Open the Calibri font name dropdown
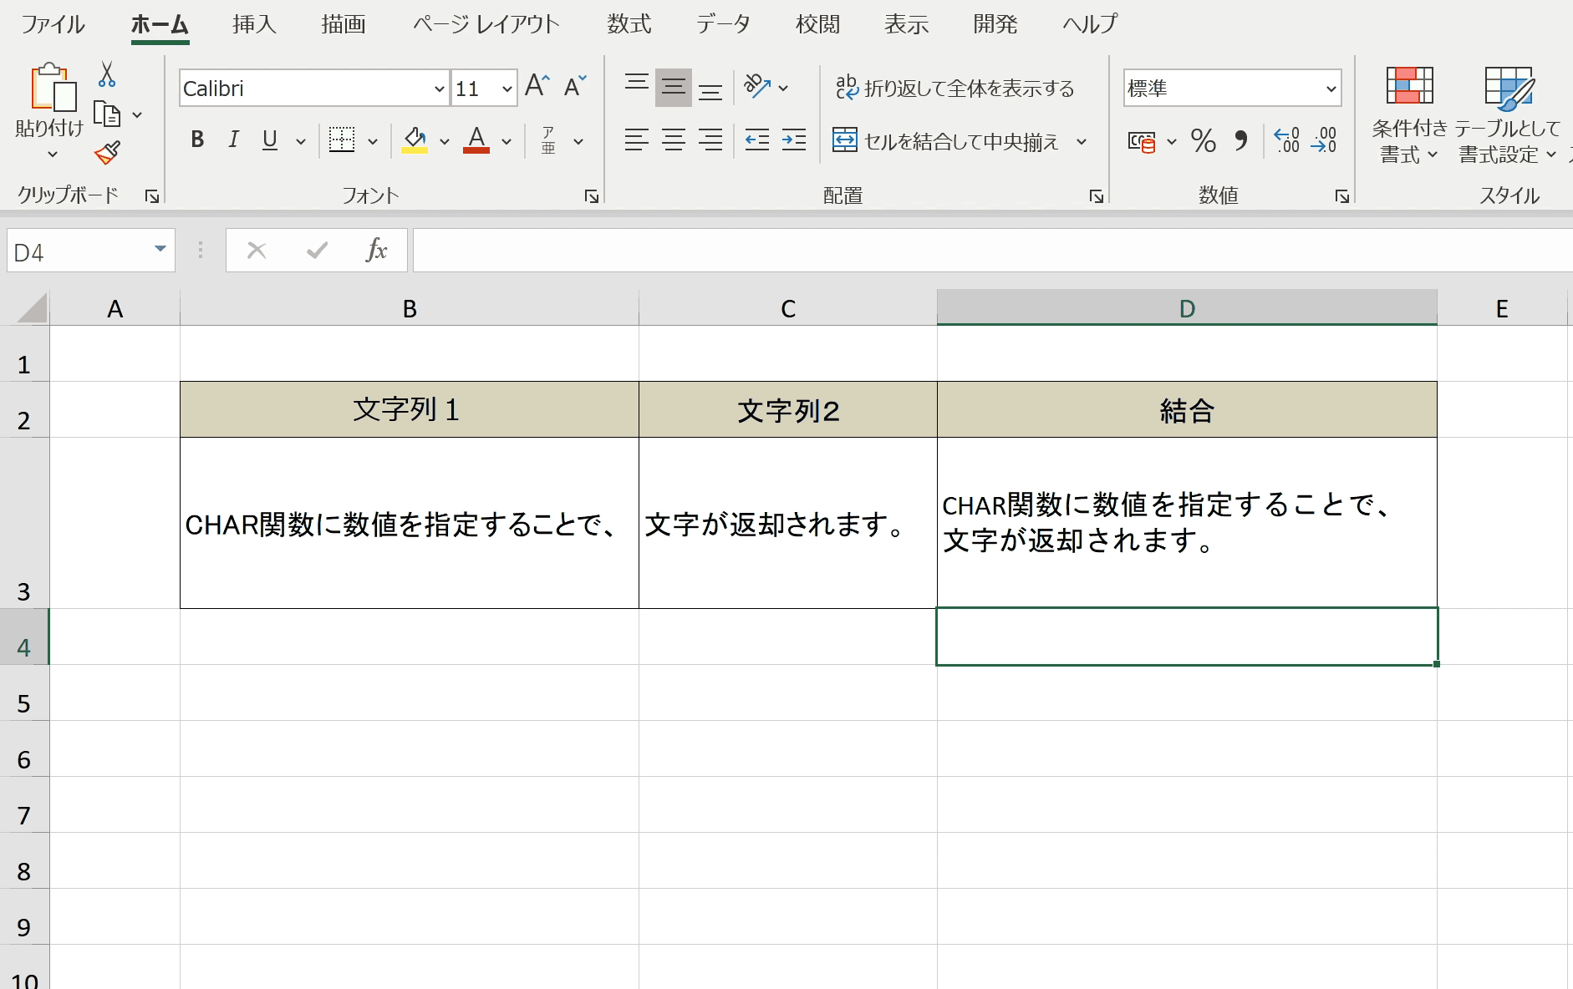This screenshot has width=1573, height=989. (x=440, y=89)
